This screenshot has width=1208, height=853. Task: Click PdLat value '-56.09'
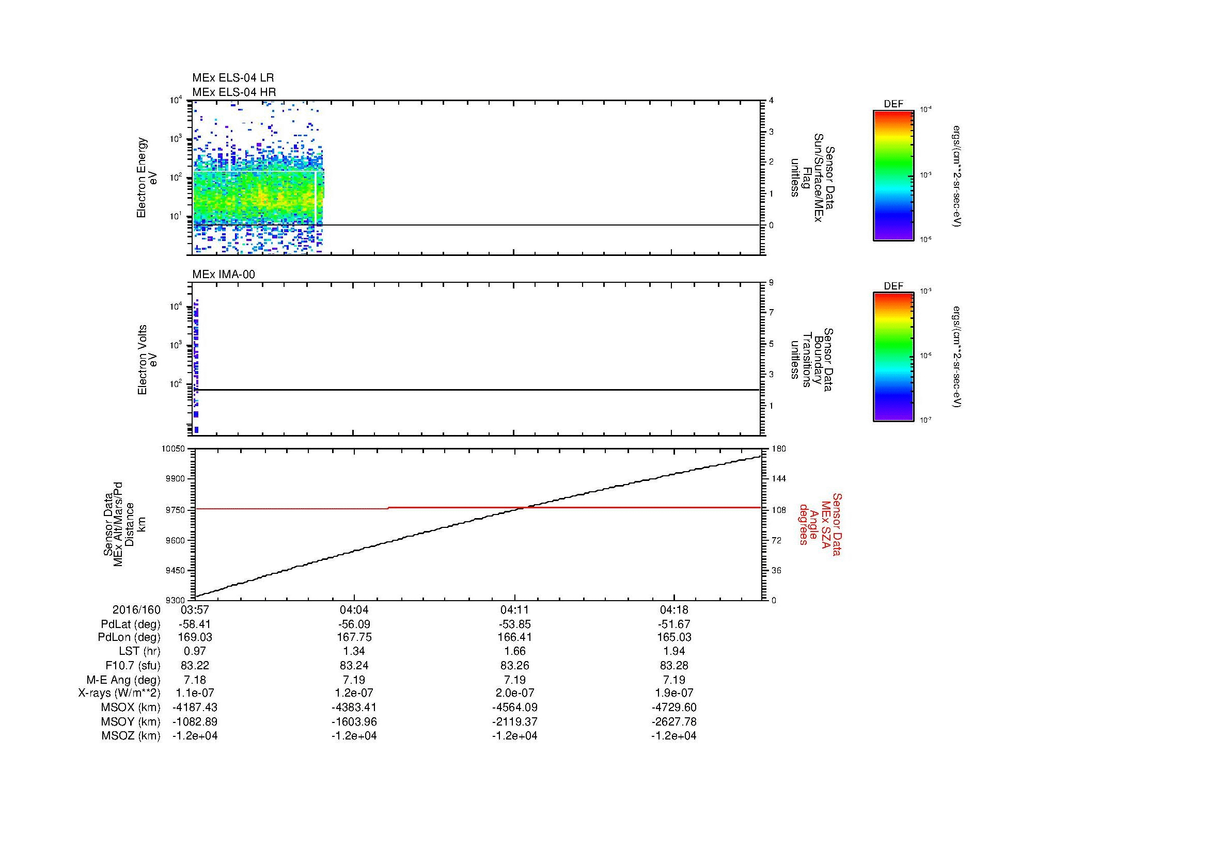354,624
